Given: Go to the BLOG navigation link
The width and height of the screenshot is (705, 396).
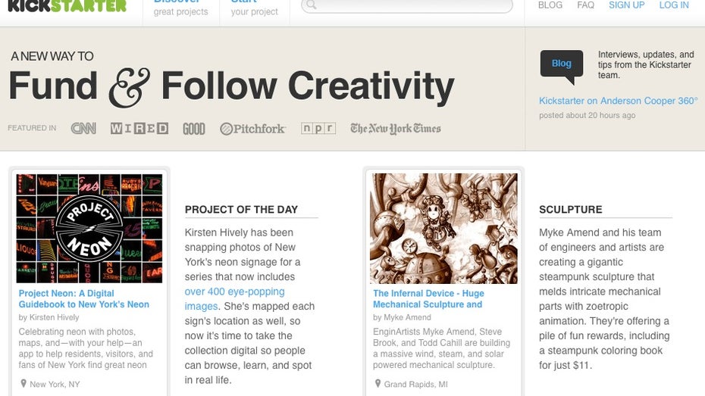Looking at the screenshot, I should coord(550,5).
